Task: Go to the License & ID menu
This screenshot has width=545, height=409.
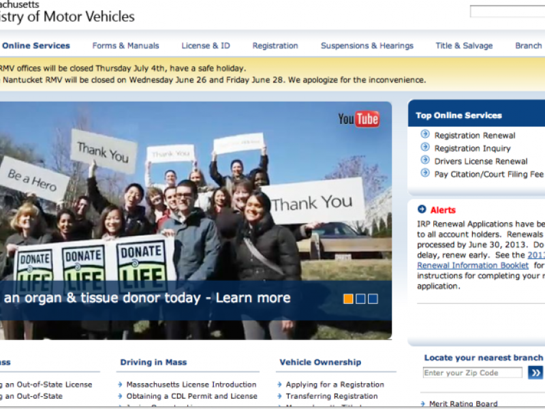Action: 206,46
